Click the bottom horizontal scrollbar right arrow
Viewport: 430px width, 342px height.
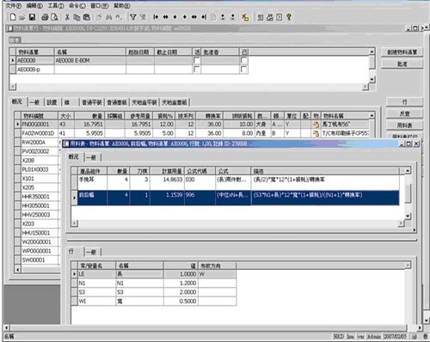pyautogui.click(x=420, y=327)
